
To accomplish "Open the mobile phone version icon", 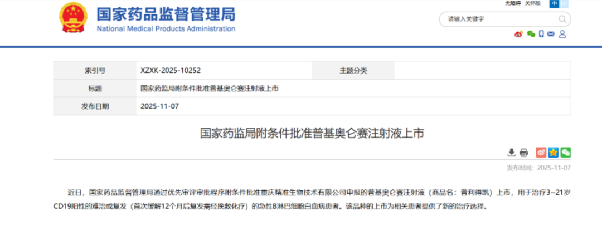I will [541, 34].
